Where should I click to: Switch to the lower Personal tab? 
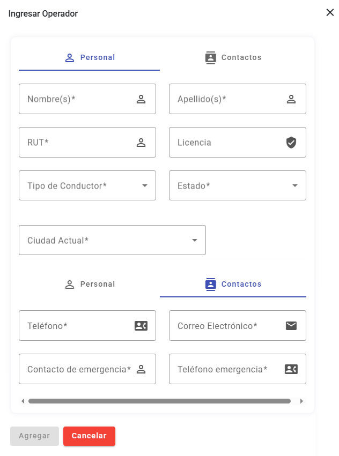click(x=90, y=284)
